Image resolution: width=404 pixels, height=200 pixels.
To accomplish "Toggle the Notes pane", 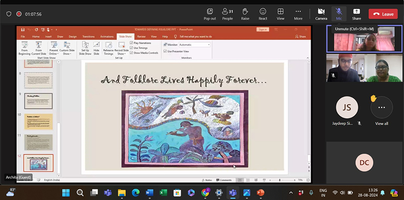I will pyautogui.click(x=207, y=180).
